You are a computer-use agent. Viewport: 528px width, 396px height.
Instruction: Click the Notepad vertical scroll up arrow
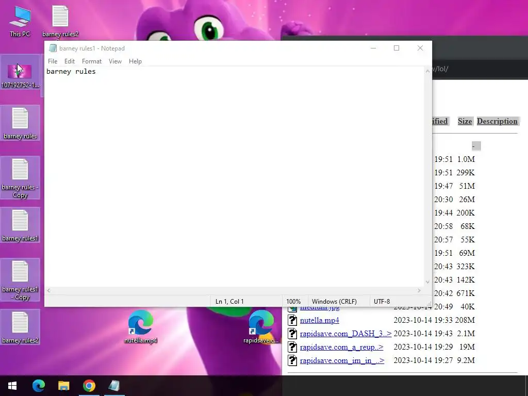pyautogui.click(x=427, y=71)
